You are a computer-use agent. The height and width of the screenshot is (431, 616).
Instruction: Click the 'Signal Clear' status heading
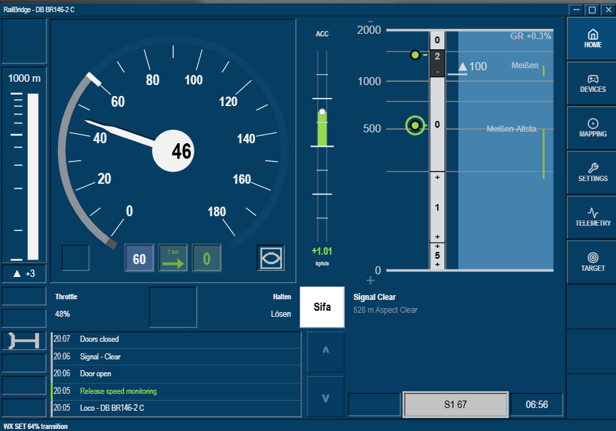pos(374,297)
